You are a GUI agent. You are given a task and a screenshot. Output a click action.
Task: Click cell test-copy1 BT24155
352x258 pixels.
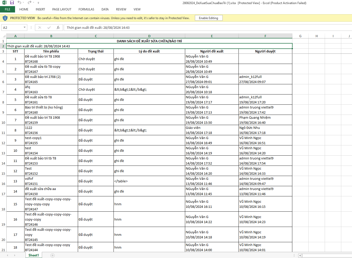(51, 140)
